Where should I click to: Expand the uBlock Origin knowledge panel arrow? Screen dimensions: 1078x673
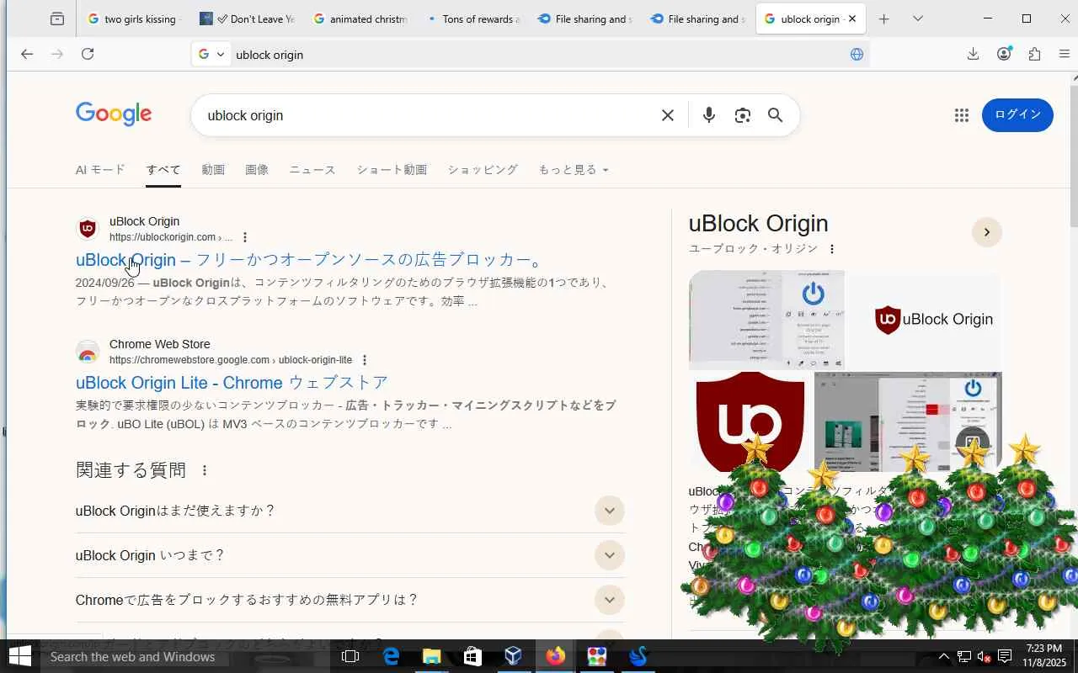click(987, 232)
